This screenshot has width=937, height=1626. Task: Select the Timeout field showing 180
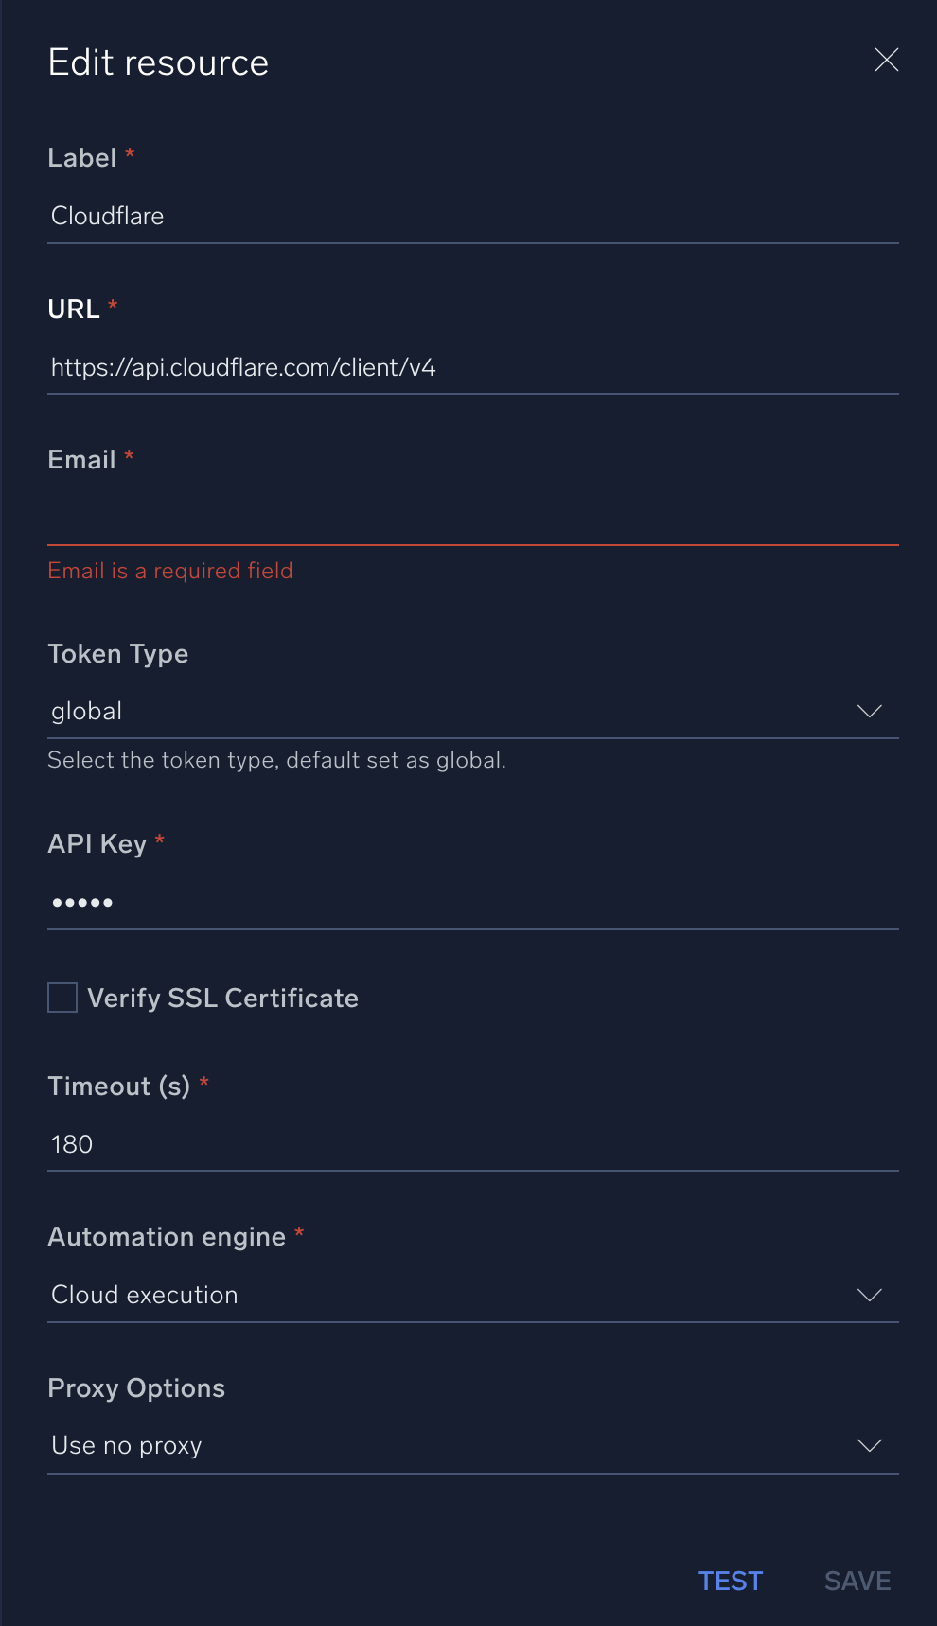coord(473,1144)
